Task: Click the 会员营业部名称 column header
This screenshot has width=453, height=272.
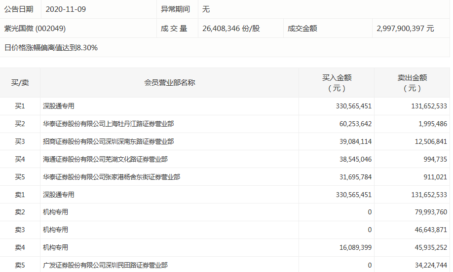Action: pos(169,83)
